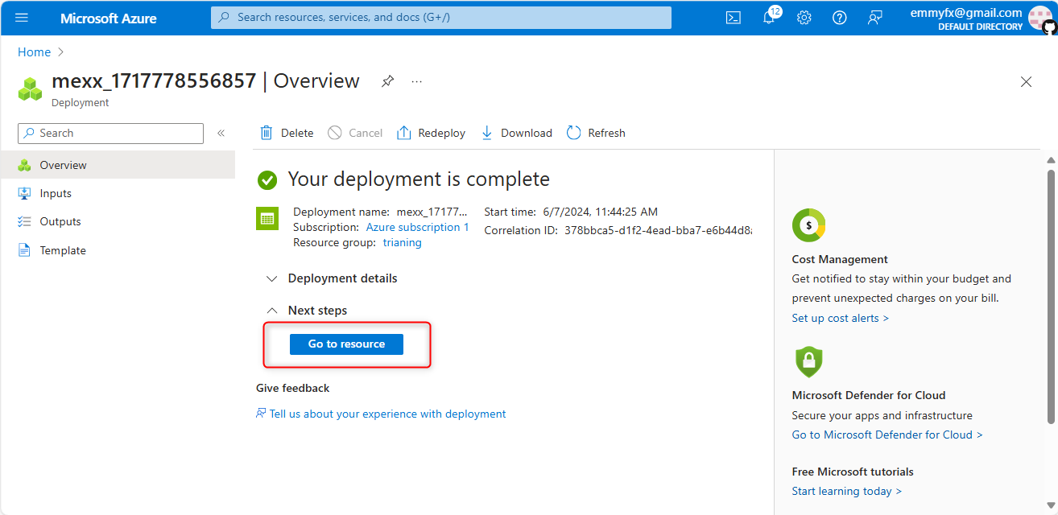Open the portal hamburger menu
This screenshot has width=1058, height=515.
(22, 18)
